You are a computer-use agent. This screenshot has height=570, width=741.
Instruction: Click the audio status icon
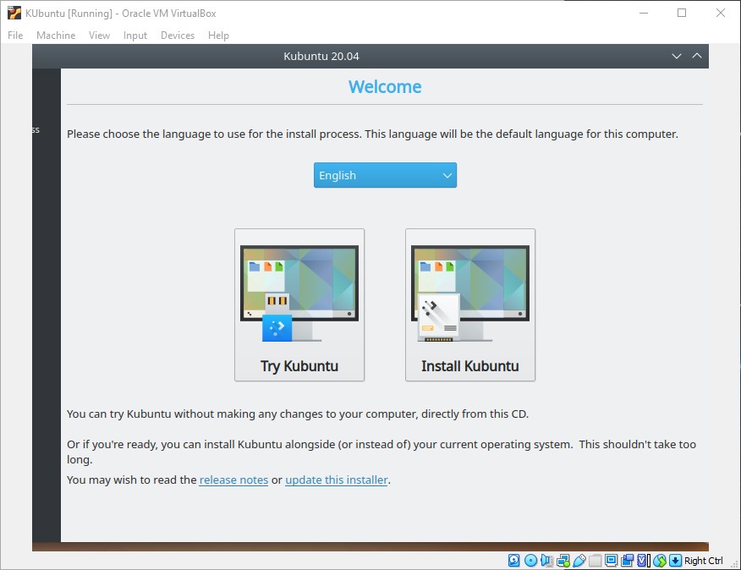pyautogui.click(x=546, y=561)
